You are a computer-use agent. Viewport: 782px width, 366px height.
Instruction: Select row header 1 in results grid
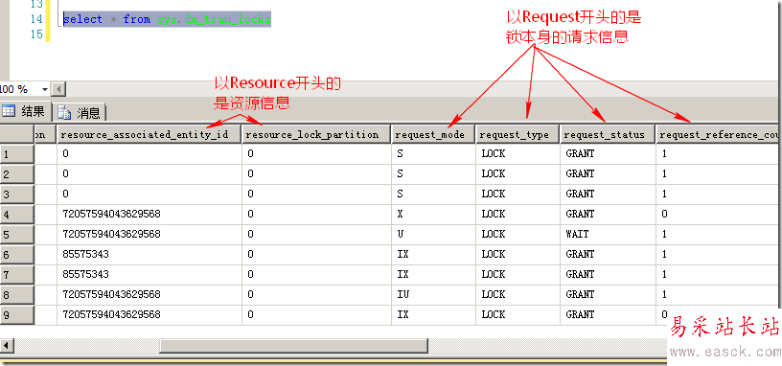pyautogui.click(x=17, y=154)
